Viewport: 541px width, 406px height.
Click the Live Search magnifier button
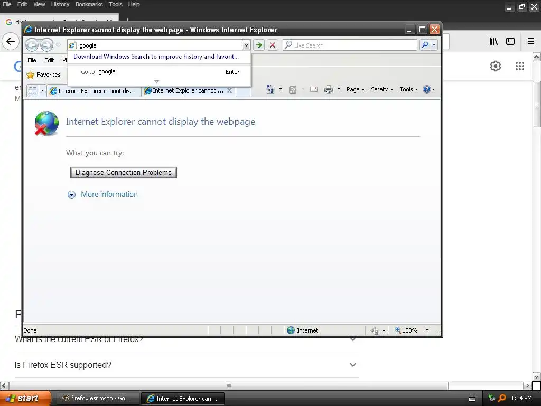click(425, 45)
